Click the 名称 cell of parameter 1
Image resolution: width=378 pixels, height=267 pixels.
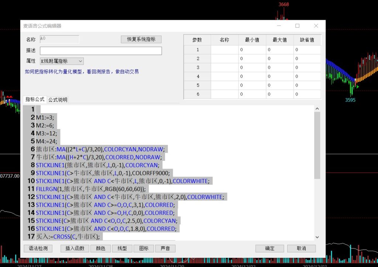point(225,50)
